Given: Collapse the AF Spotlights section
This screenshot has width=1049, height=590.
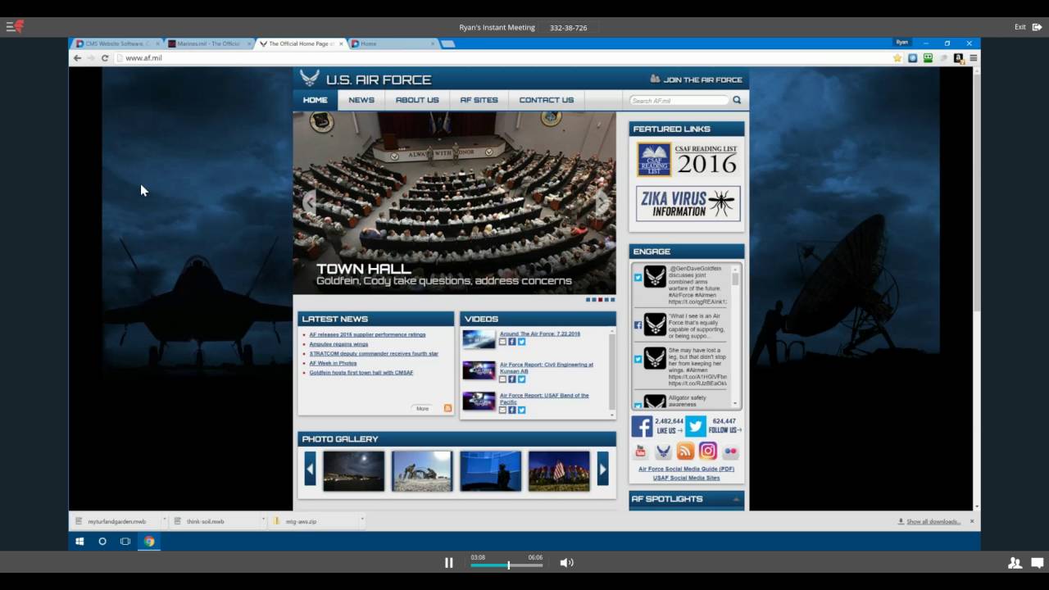Looking at the screenshot, I should click(736, 499).
